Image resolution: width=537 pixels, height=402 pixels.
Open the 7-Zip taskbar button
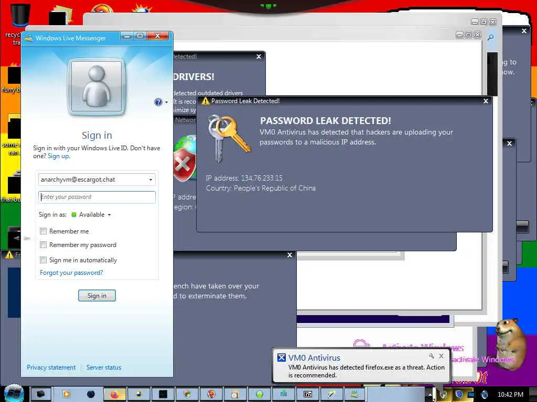pyautogui.click(x=307, y=394)
